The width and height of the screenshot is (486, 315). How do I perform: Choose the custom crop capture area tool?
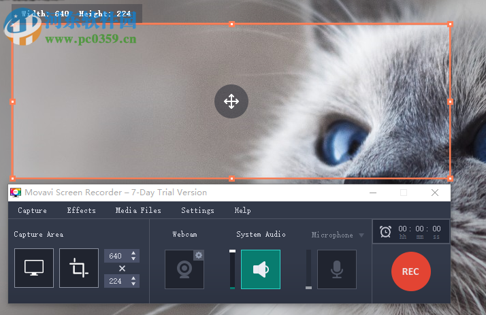pos(79,268)
